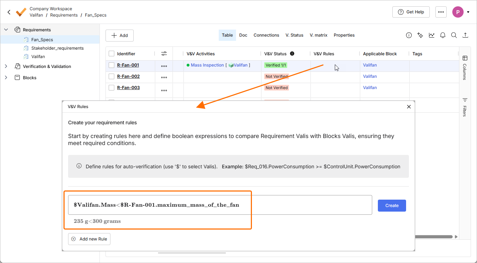Image resolution: width=477 pixels, height=263 pixels.
Task: Switch to the V. matrix tab
Action: [318, 35]
